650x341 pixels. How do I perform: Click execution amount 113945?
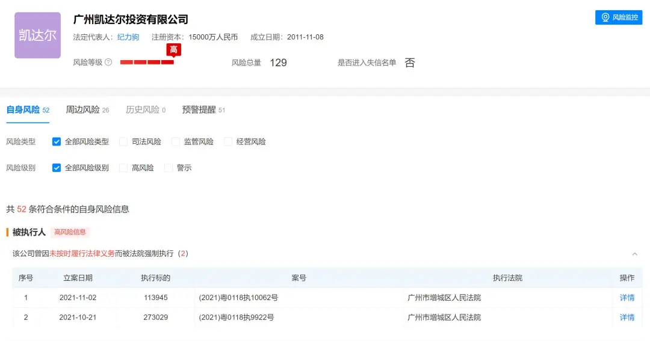(x=155, y=298)
